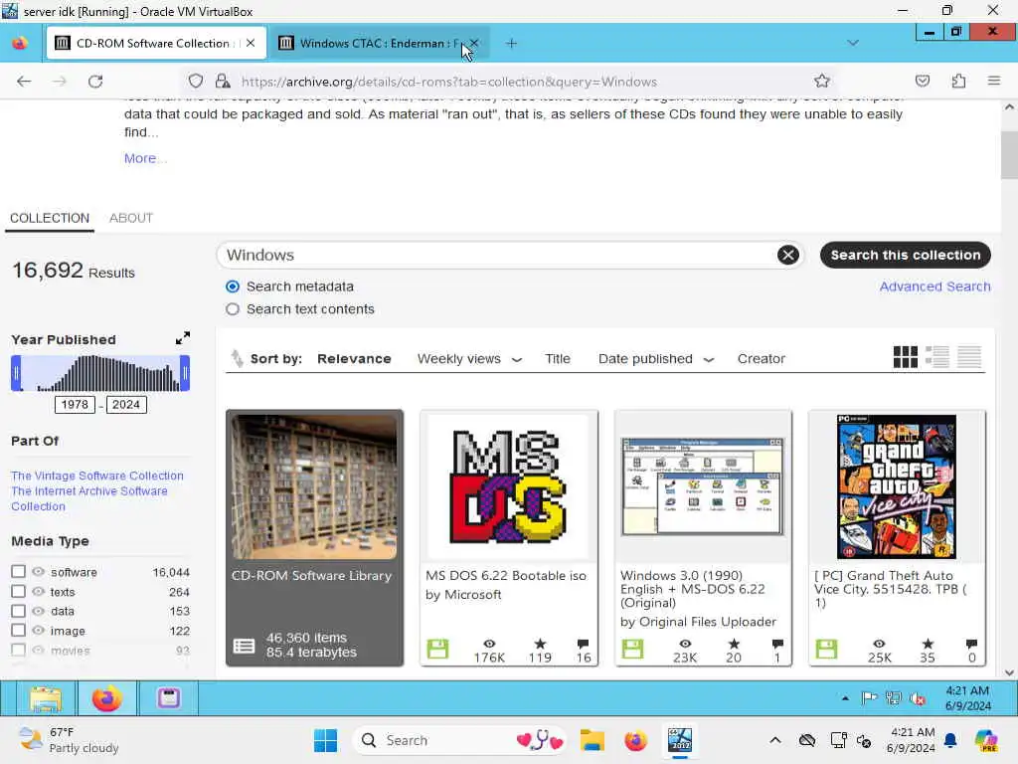Hide data results with eye icon
Screen dimensions: 1018x764
point(39,611)
